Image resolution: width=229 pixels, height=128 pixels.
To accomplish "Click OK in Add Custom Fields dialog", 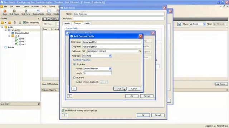I will click(120, 89).
